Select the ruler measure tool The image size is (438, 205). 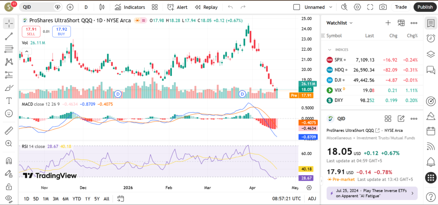tap(9, 131)
